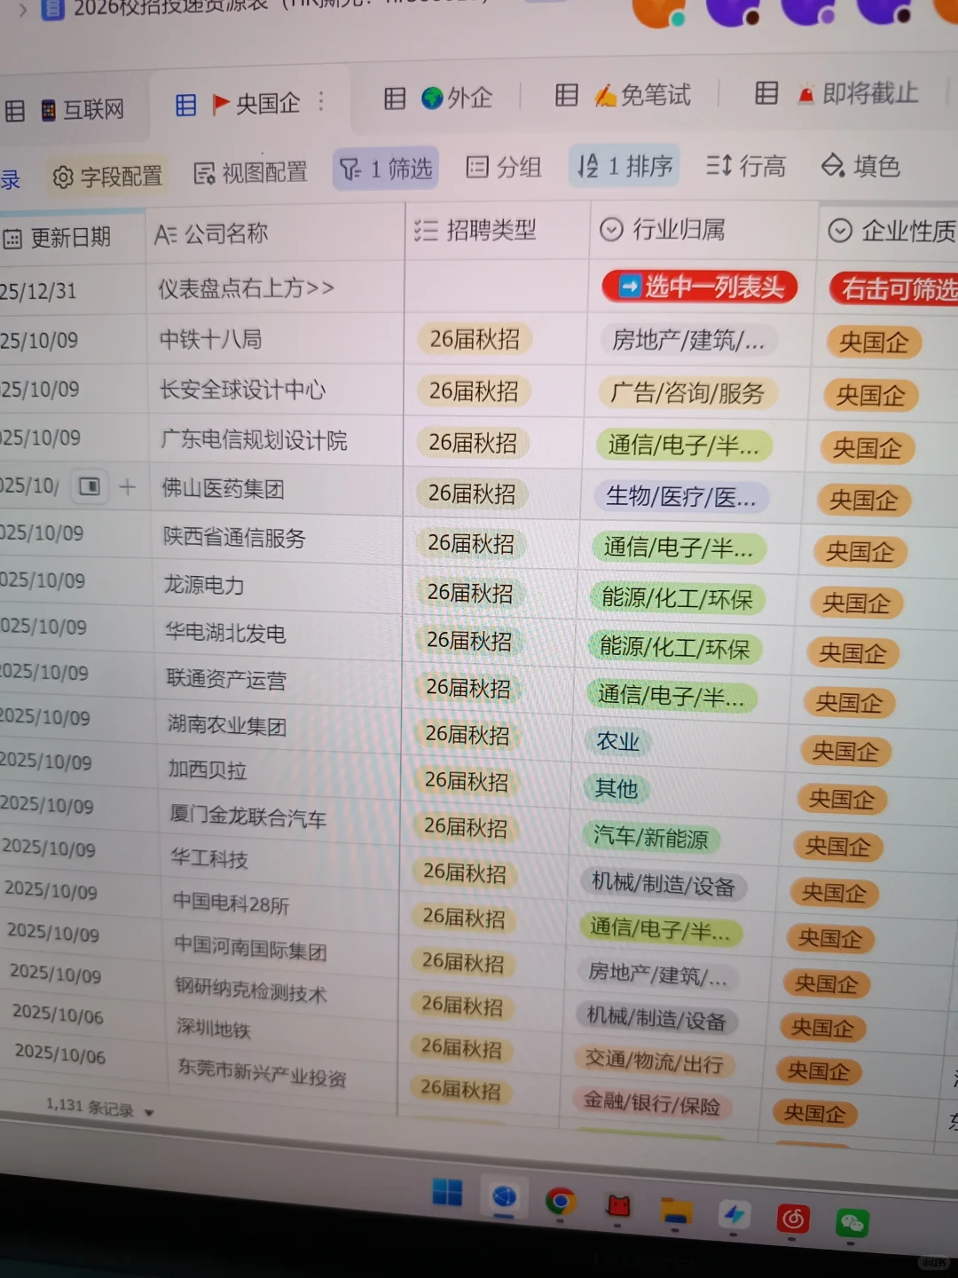
Task: Open NetEase Cloud Music from taskbar
Action: (x=793, y=1219)
